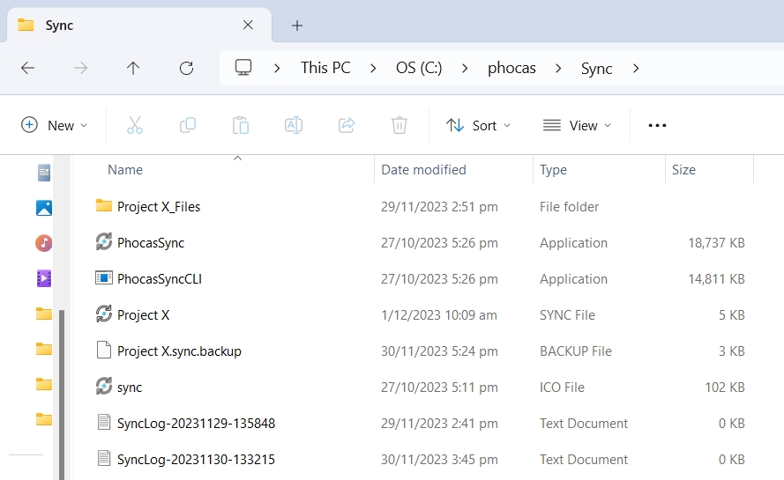Click the Paste clipboard icon

(241, 125)
